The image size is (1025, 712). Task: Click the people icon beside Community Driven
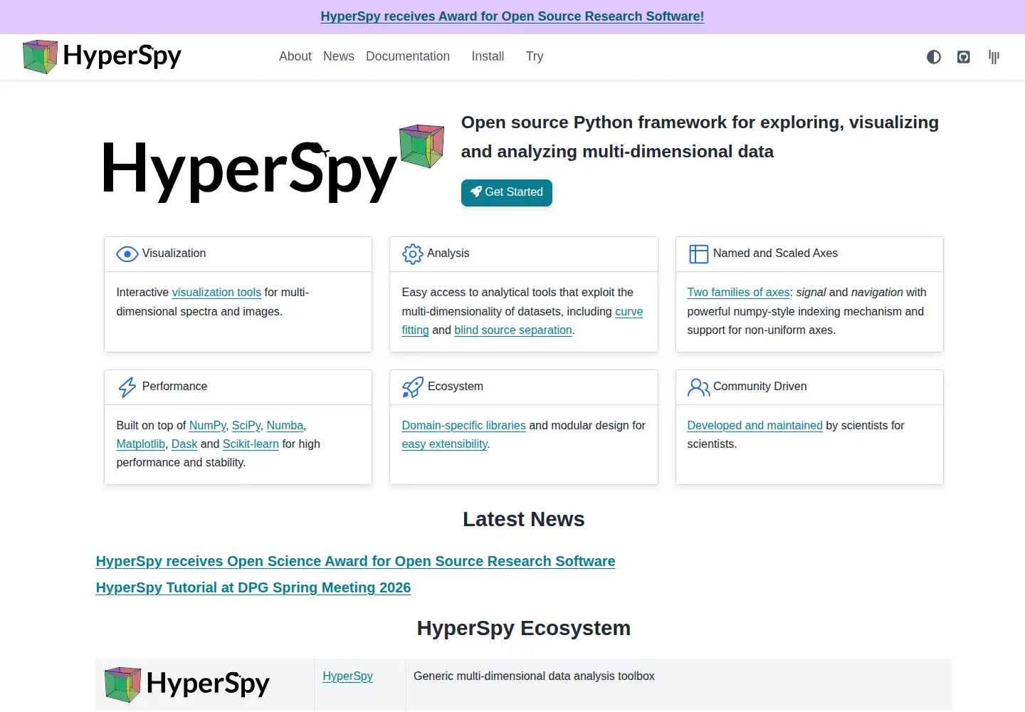tap(699, 387)
